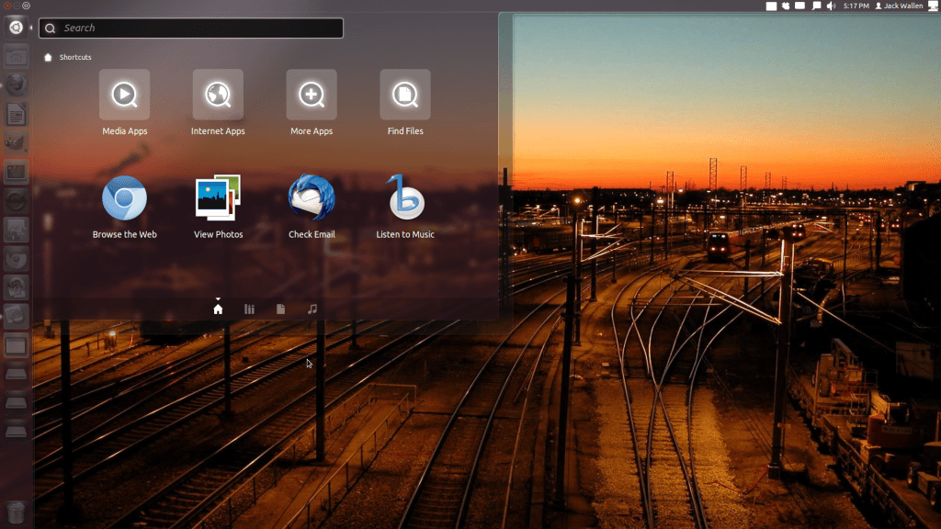
Task: Open the clock menu showing 5:17 PM
Action: click(857, 6)
